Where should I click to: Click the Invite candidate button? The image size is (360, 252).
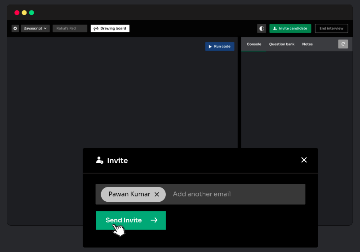pos(290,28)
